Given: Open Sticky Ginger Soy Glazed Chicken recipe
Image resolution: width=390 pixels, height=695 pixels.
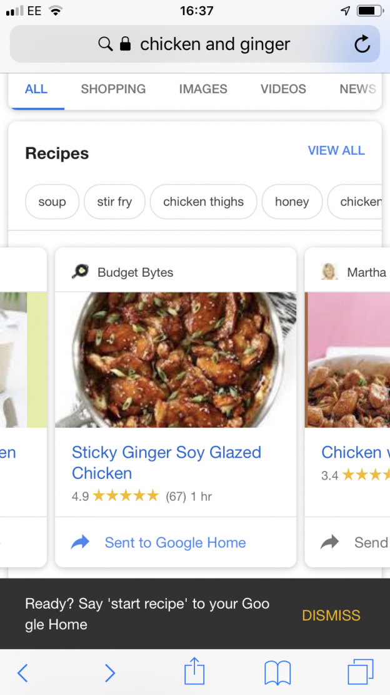Looking at the screenshot, I should [166, 462].
